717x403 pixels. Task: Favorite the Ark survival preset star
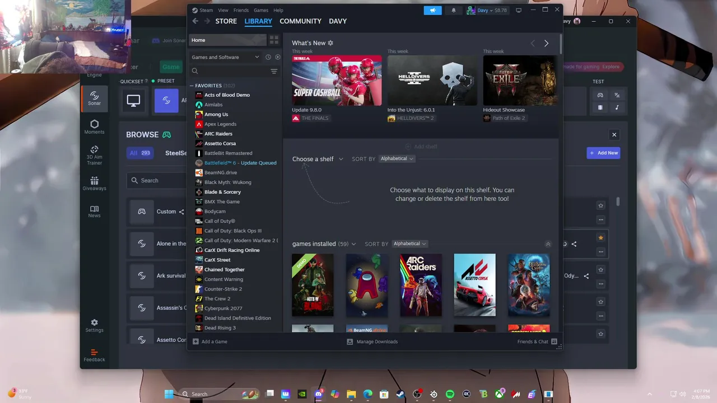(600, 270)
